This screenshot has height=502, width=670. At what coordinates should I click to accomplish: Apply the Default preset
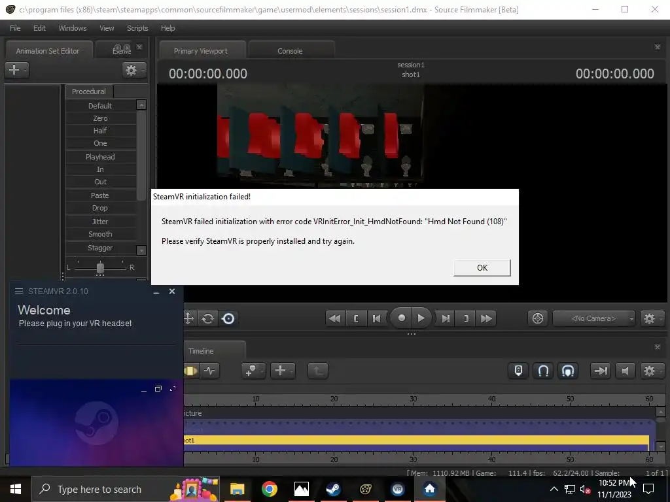pyautogui.click(x=100, y=106)
